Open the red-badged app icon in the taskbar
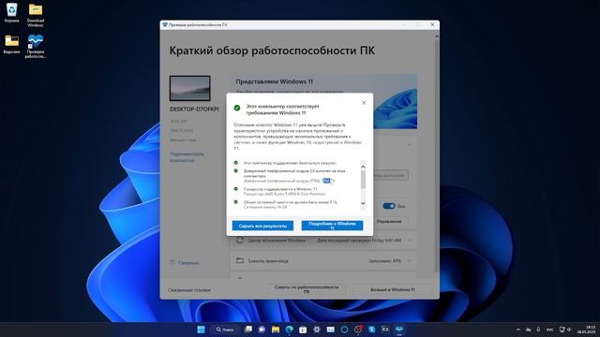Screen dimensions: 600x337 pos(358,330)
